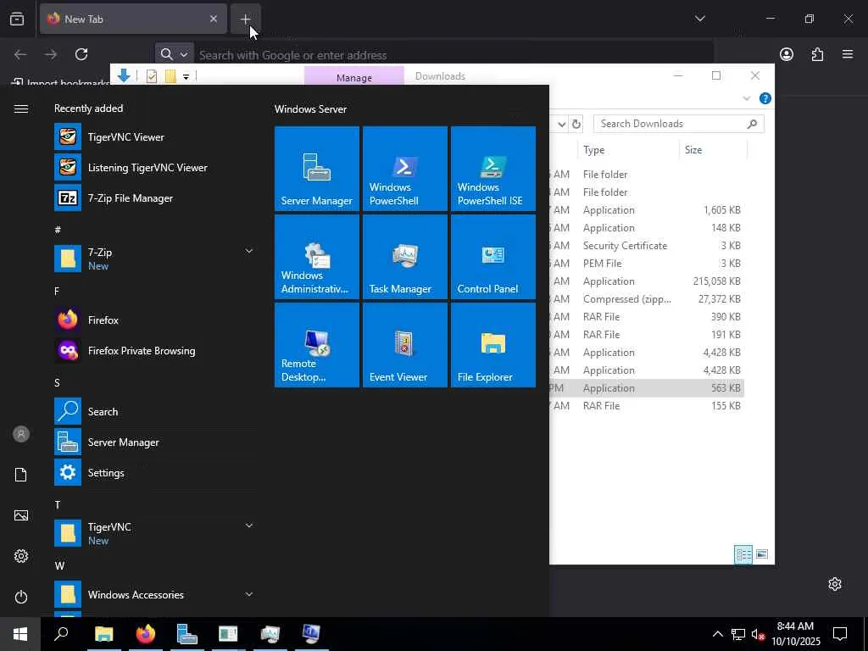Click the Server Manager tile
This screenshot has height=651, width=868.
coord(317,169)
